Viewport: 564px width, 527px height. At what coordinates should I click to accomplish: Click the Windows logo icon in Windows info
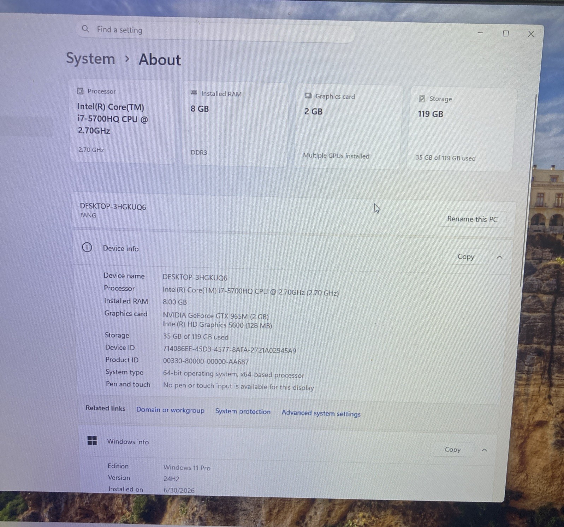click(92, 440)
